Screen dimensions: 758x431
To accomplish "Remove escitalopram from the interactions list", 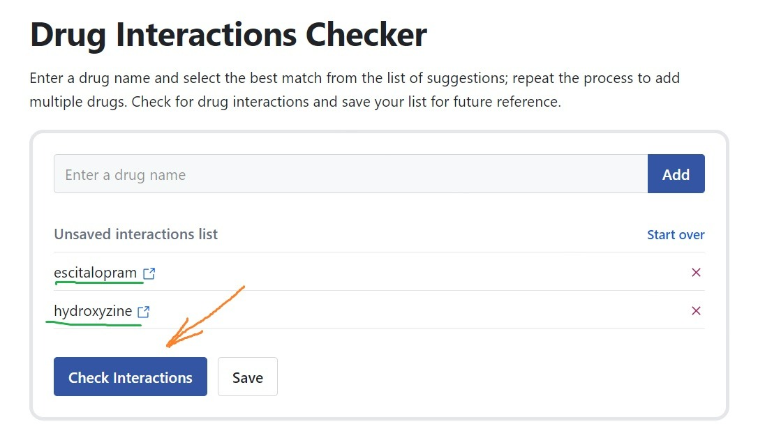I will [696, 273].
